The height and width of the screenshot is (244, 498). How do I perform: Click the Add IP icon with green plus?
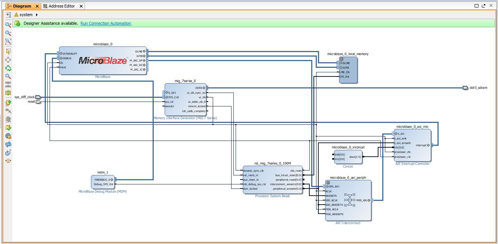coord(8,102)
